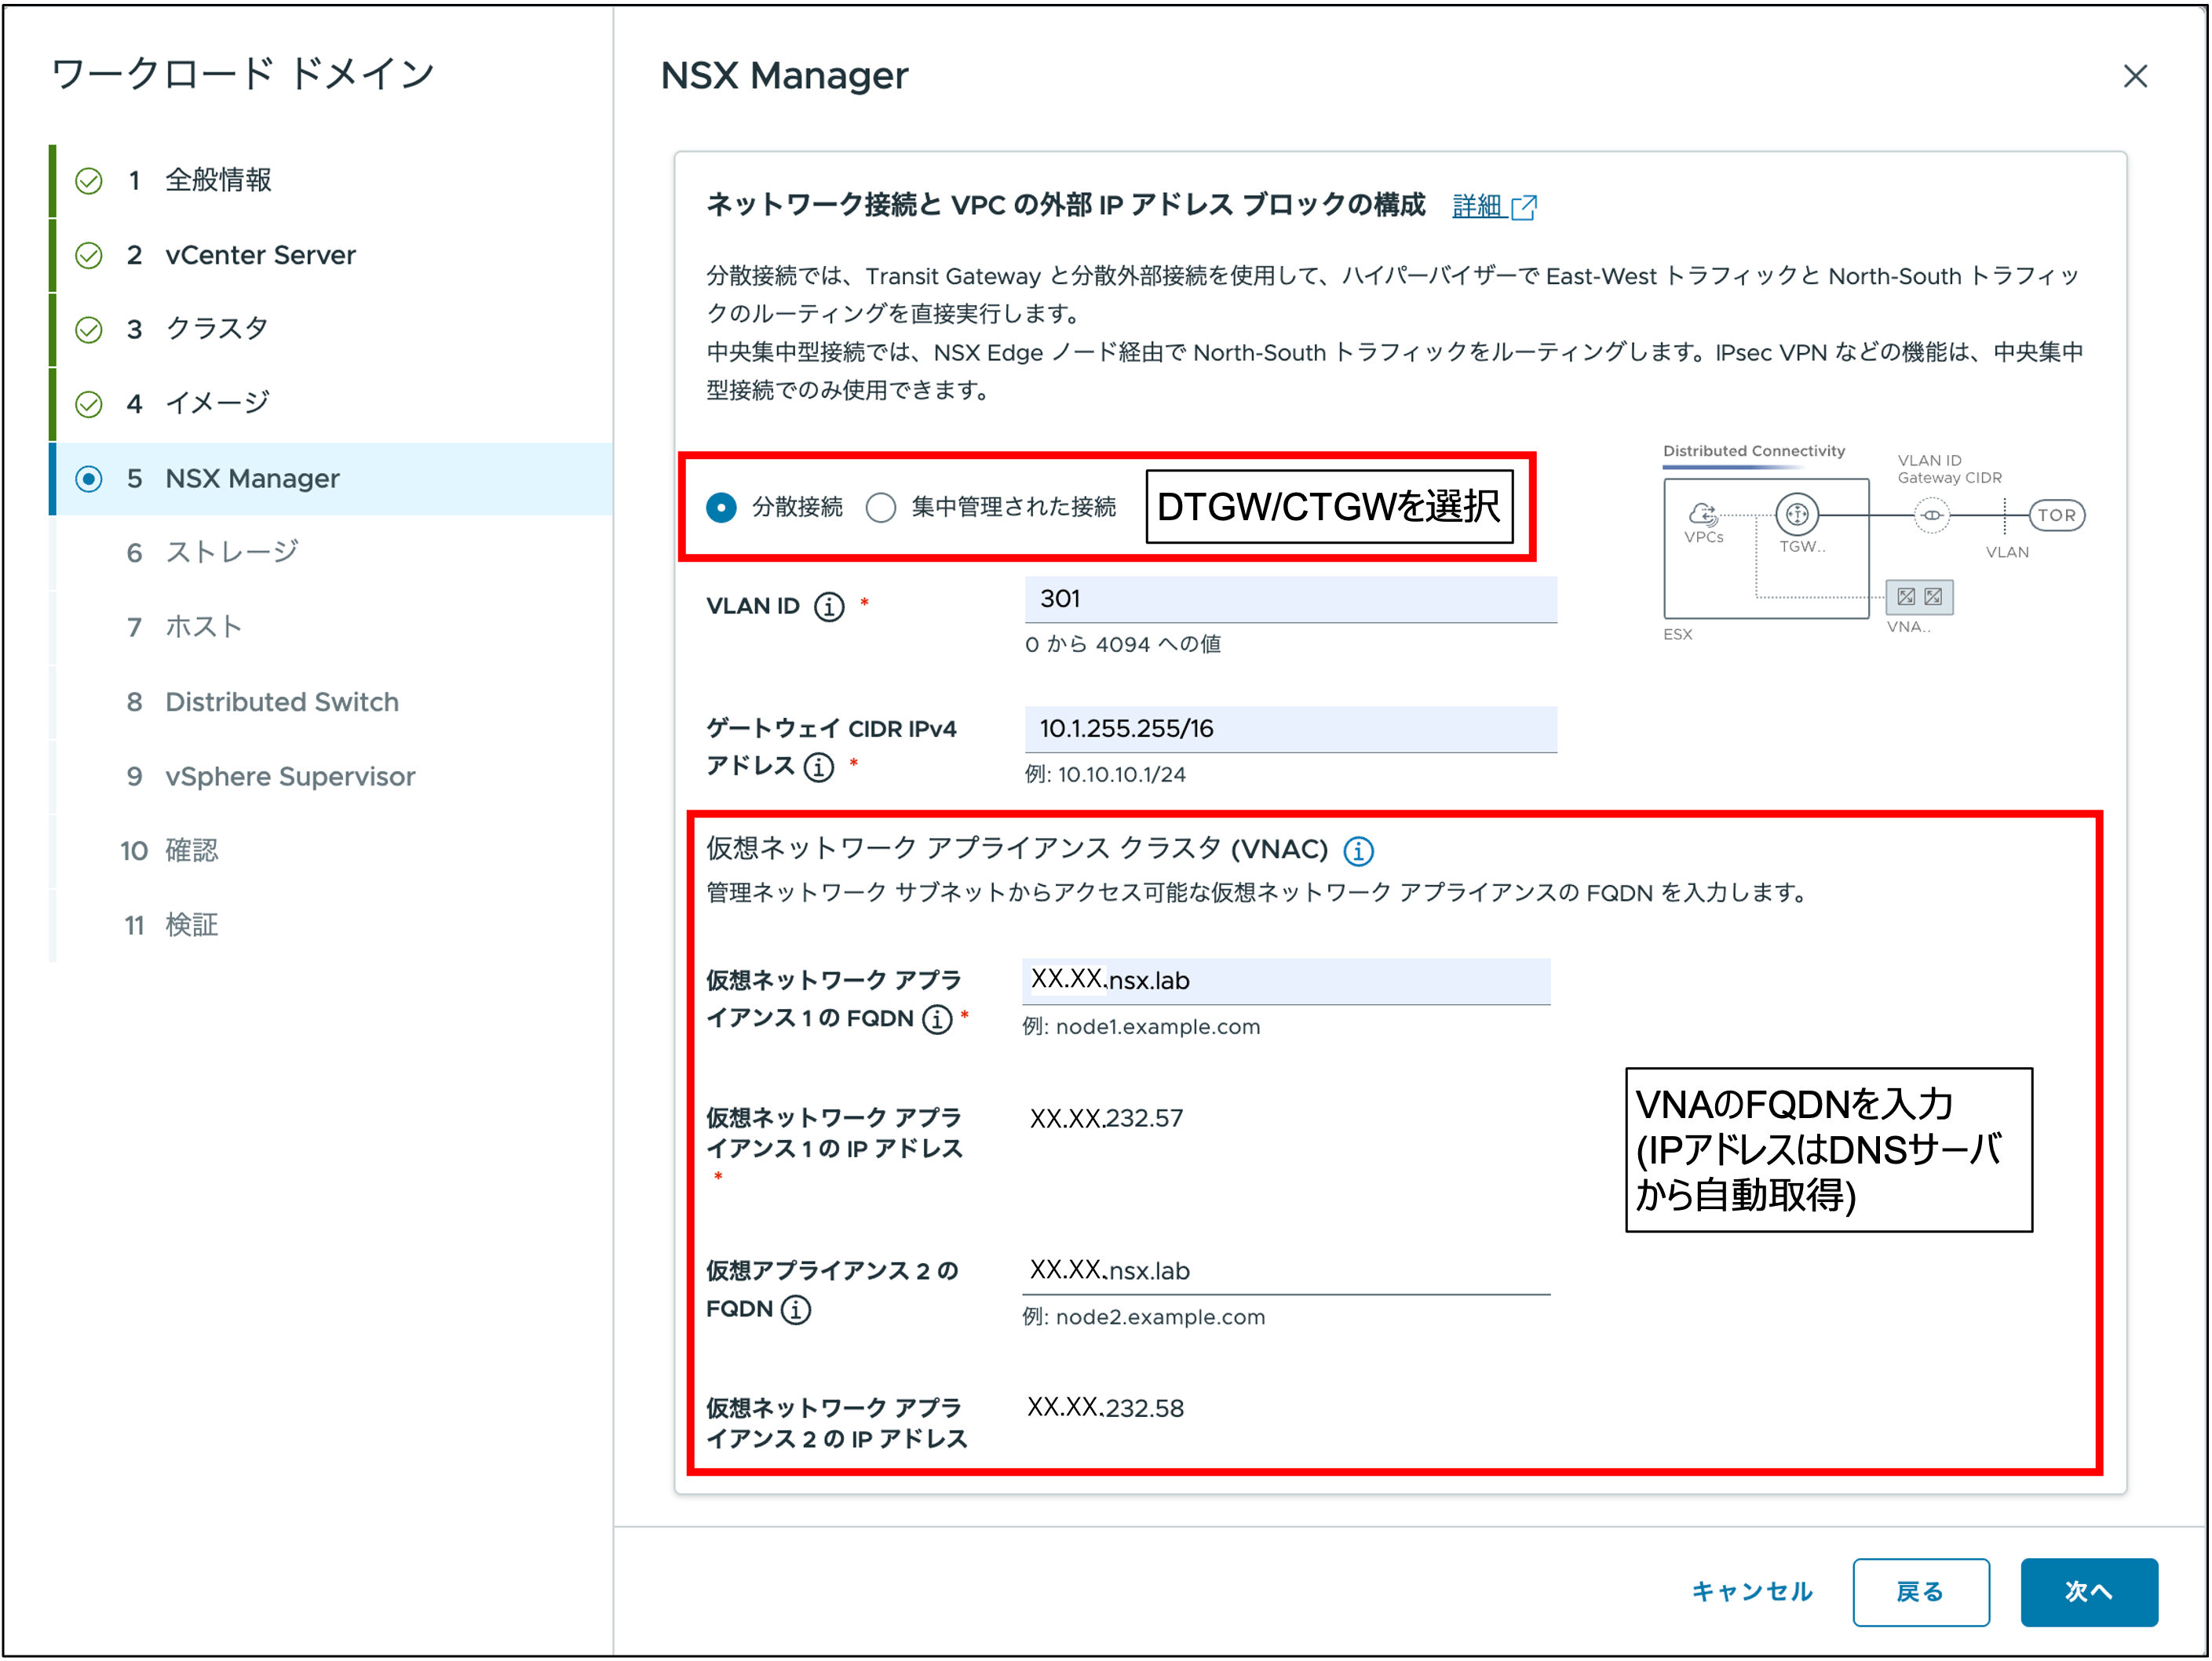Go to step 2 vCenter Server
The height and width of the screenshot is (1661, 2212).
coord(331,255)
